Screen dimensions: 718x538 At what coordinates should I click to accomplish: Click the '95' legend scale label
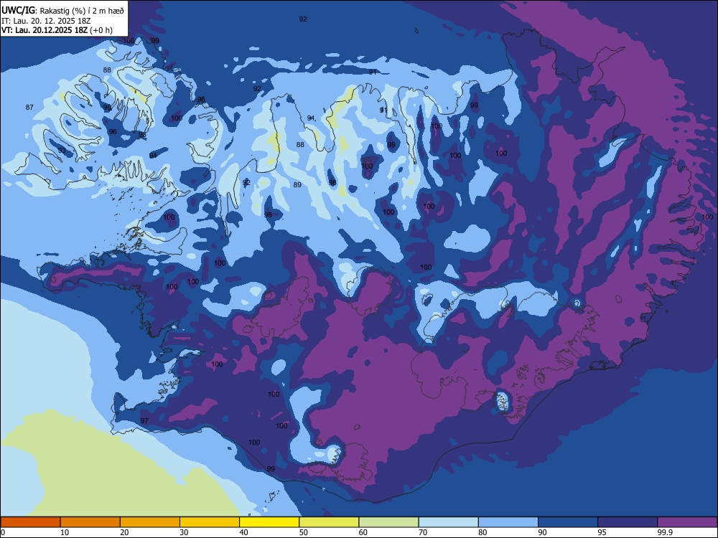[x=602, y=532]
